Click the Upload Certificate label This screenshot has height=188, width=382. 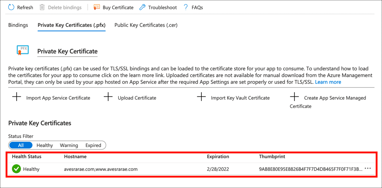point(137,98)
